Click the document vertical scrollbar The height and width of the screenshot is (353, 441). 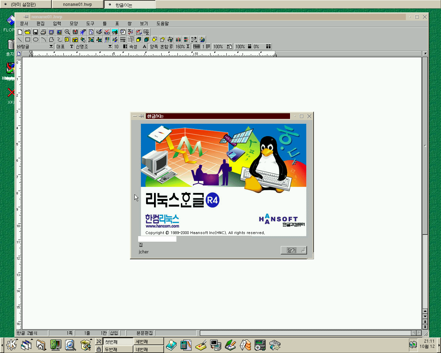[x=425, y=183]
